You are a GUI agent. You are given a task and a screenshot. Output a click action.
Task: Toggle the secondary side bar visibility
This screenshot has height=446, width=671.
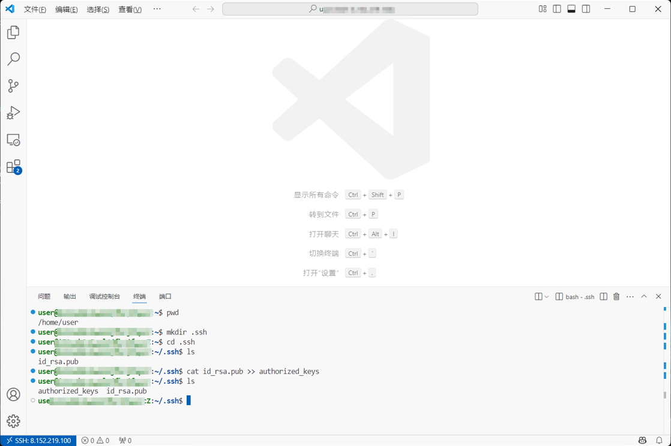pyautogui.click(x=586, y=9)
